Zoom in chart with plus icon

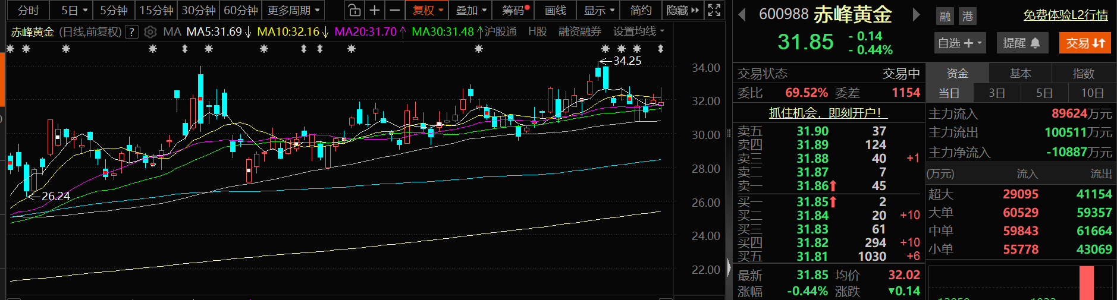click(375, 10)
